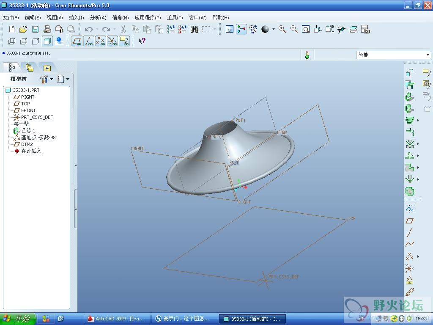Toggle datum axes display
This screenshot has width=433, height=325.
(89, 41)
